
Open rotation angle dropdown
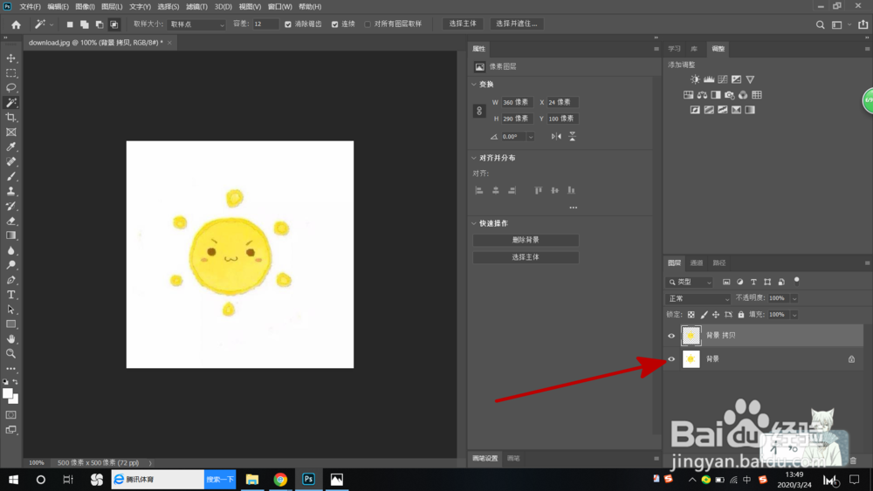[531, 137]
